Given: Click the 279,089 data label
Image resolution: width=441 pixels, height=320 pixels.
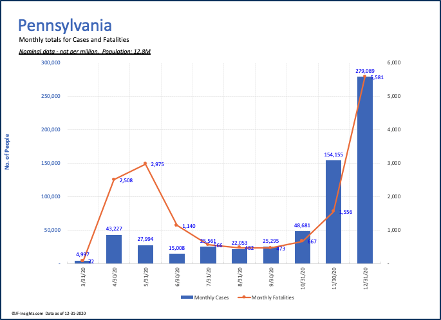Looking at the screenshot, I should pos(364,71).
